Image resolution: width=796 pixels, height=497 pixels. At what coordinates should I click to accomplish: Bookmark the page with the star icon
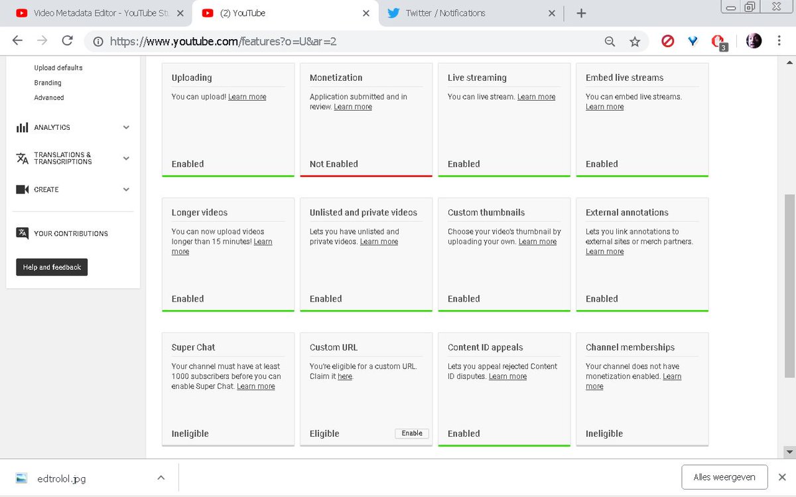[x=635, y=42]
